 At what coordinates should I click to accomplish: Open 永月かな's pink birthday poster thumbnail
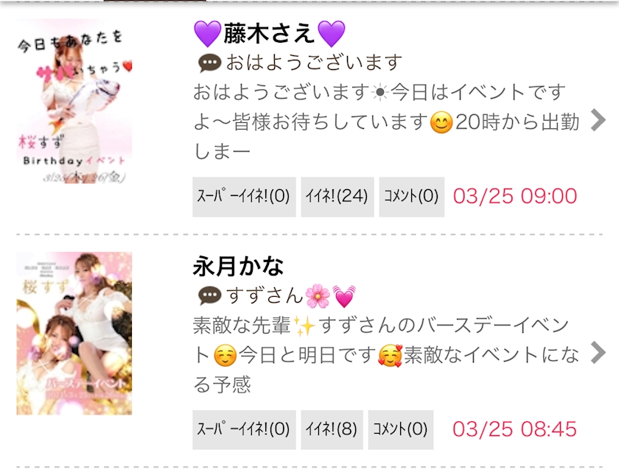click(74, 334)
